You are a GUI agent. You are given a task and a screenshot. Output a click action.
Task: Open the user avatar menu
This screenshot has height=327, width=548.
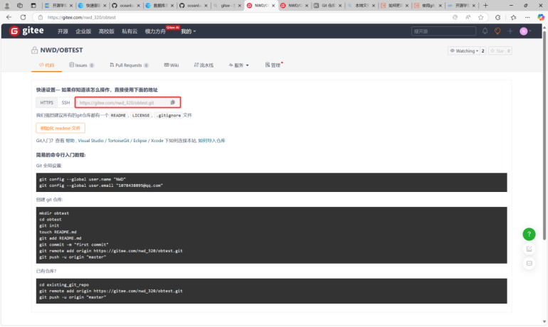pos(525,31)
